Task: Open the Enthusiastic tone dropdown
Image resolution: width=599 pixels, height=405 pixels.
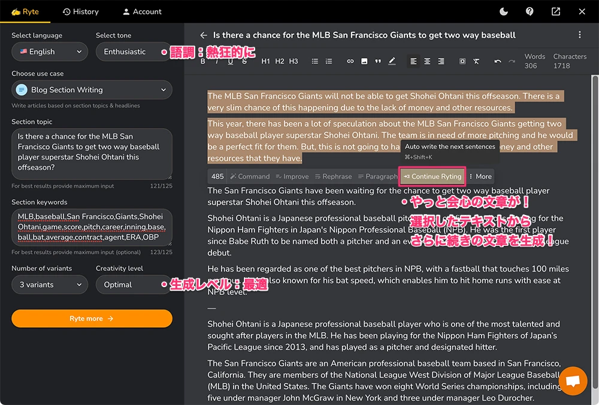Action: [x=133, y=51]
